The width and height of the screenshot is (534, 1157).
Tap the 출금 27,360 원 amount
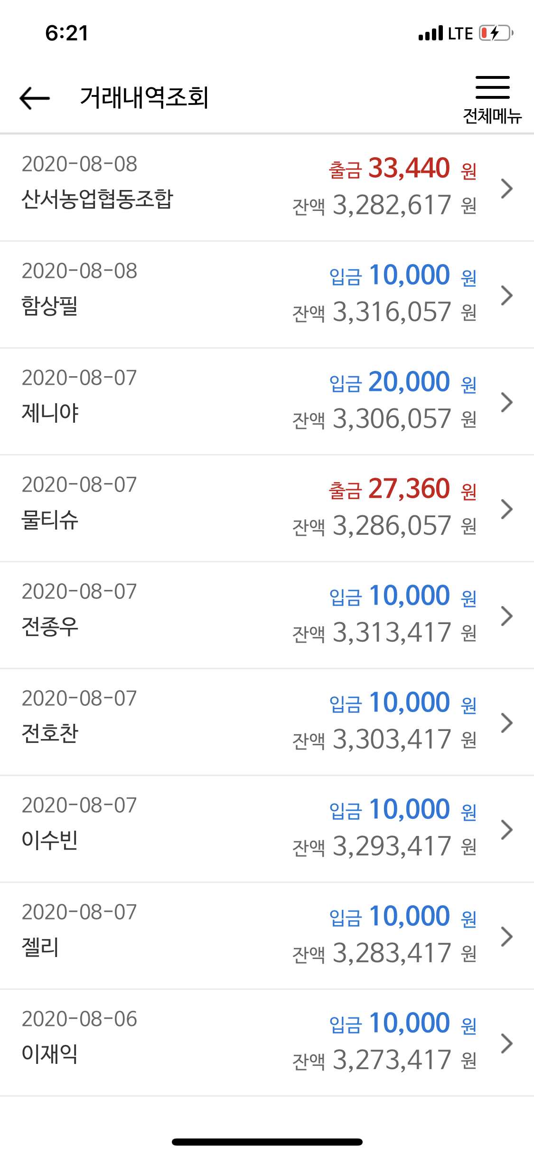403,489
